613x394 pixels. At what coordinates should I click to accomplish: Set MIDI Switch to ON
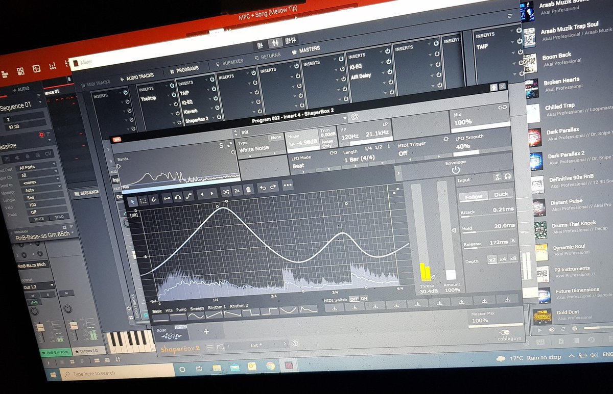(364, 299)
